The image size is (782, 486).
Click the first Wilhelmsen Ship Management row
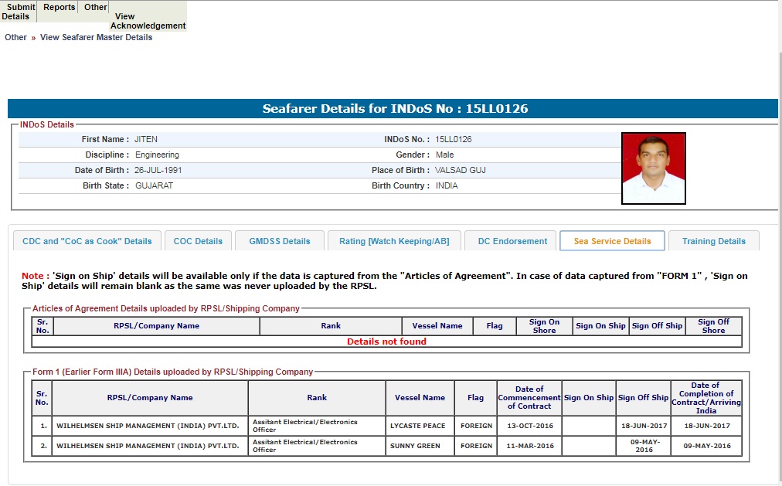[x=150, y=426]
